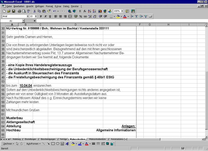Screen dimensions: 208x151
Task: Toggle bold formatting
Action: pyautogui.click(x=41, y=17)
